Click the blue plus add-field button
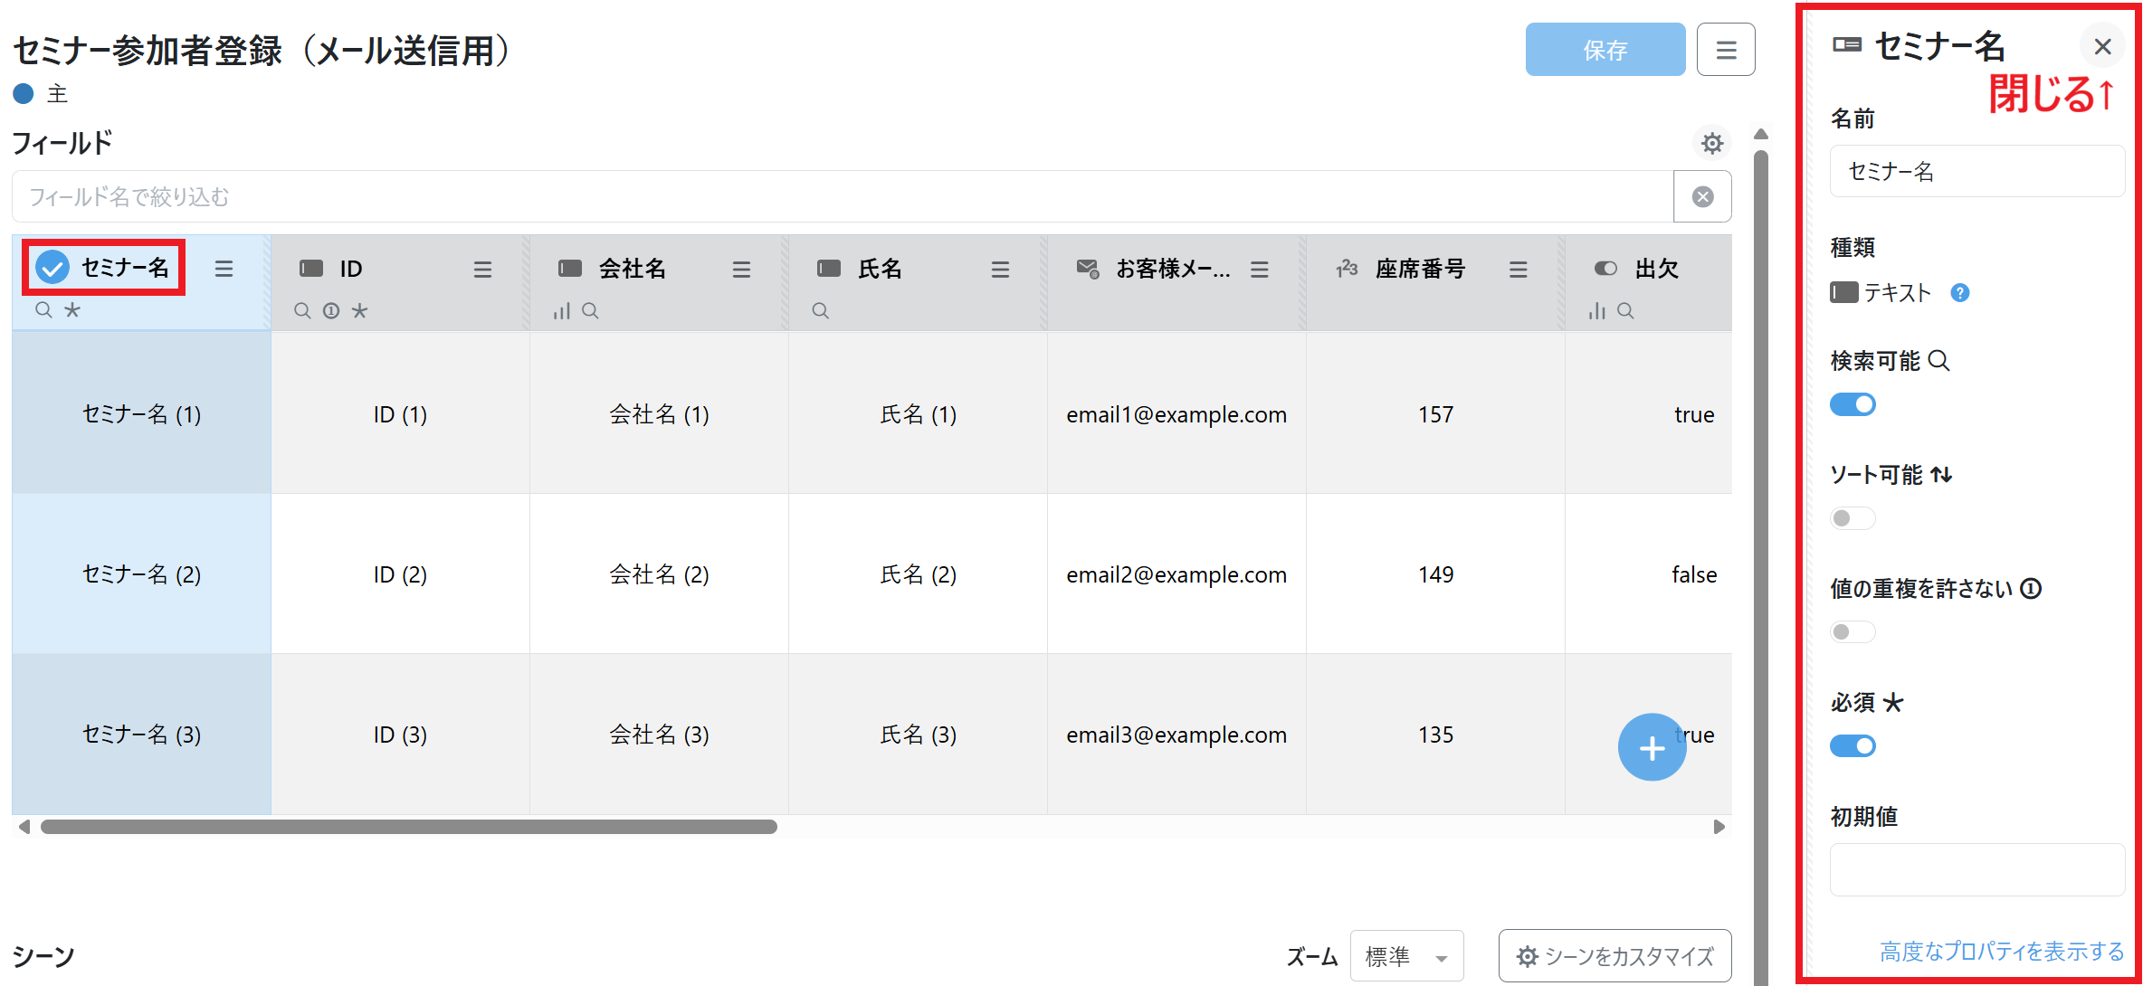Image resolution: width=2143 pixels, height=986 pixels. 1652,747
